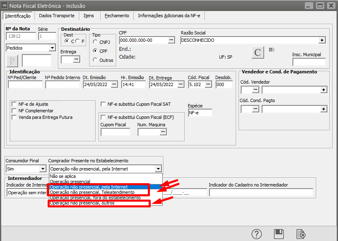Expand the Pedidos dropdown

click(x=52, y=48)
